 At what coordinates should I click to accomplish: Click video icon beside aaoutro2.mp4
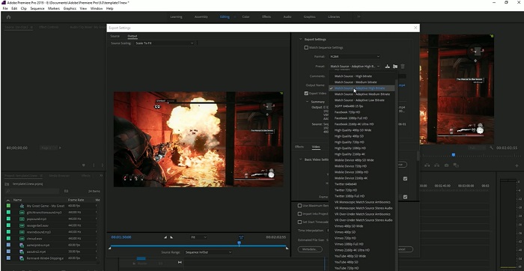tap(22, 252)
